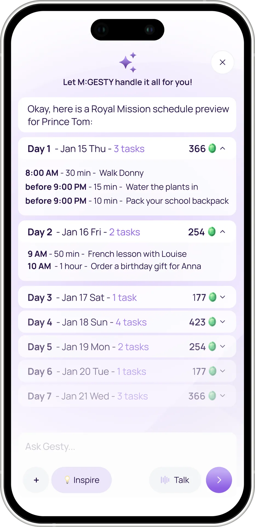Collapse the Day 1 task list
This screenshot has width=255, height=527.
(222, 148)
